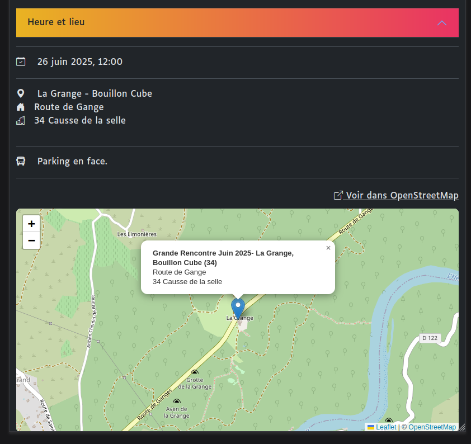The height and width of the screenshot is (444, 471).
Task: Click the Aven de la Grange cave symbol
Action: coord(177,402)
